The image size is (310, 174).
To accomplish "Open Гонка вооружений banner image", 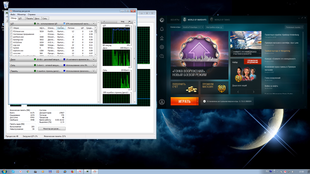I will pos(200,55).
